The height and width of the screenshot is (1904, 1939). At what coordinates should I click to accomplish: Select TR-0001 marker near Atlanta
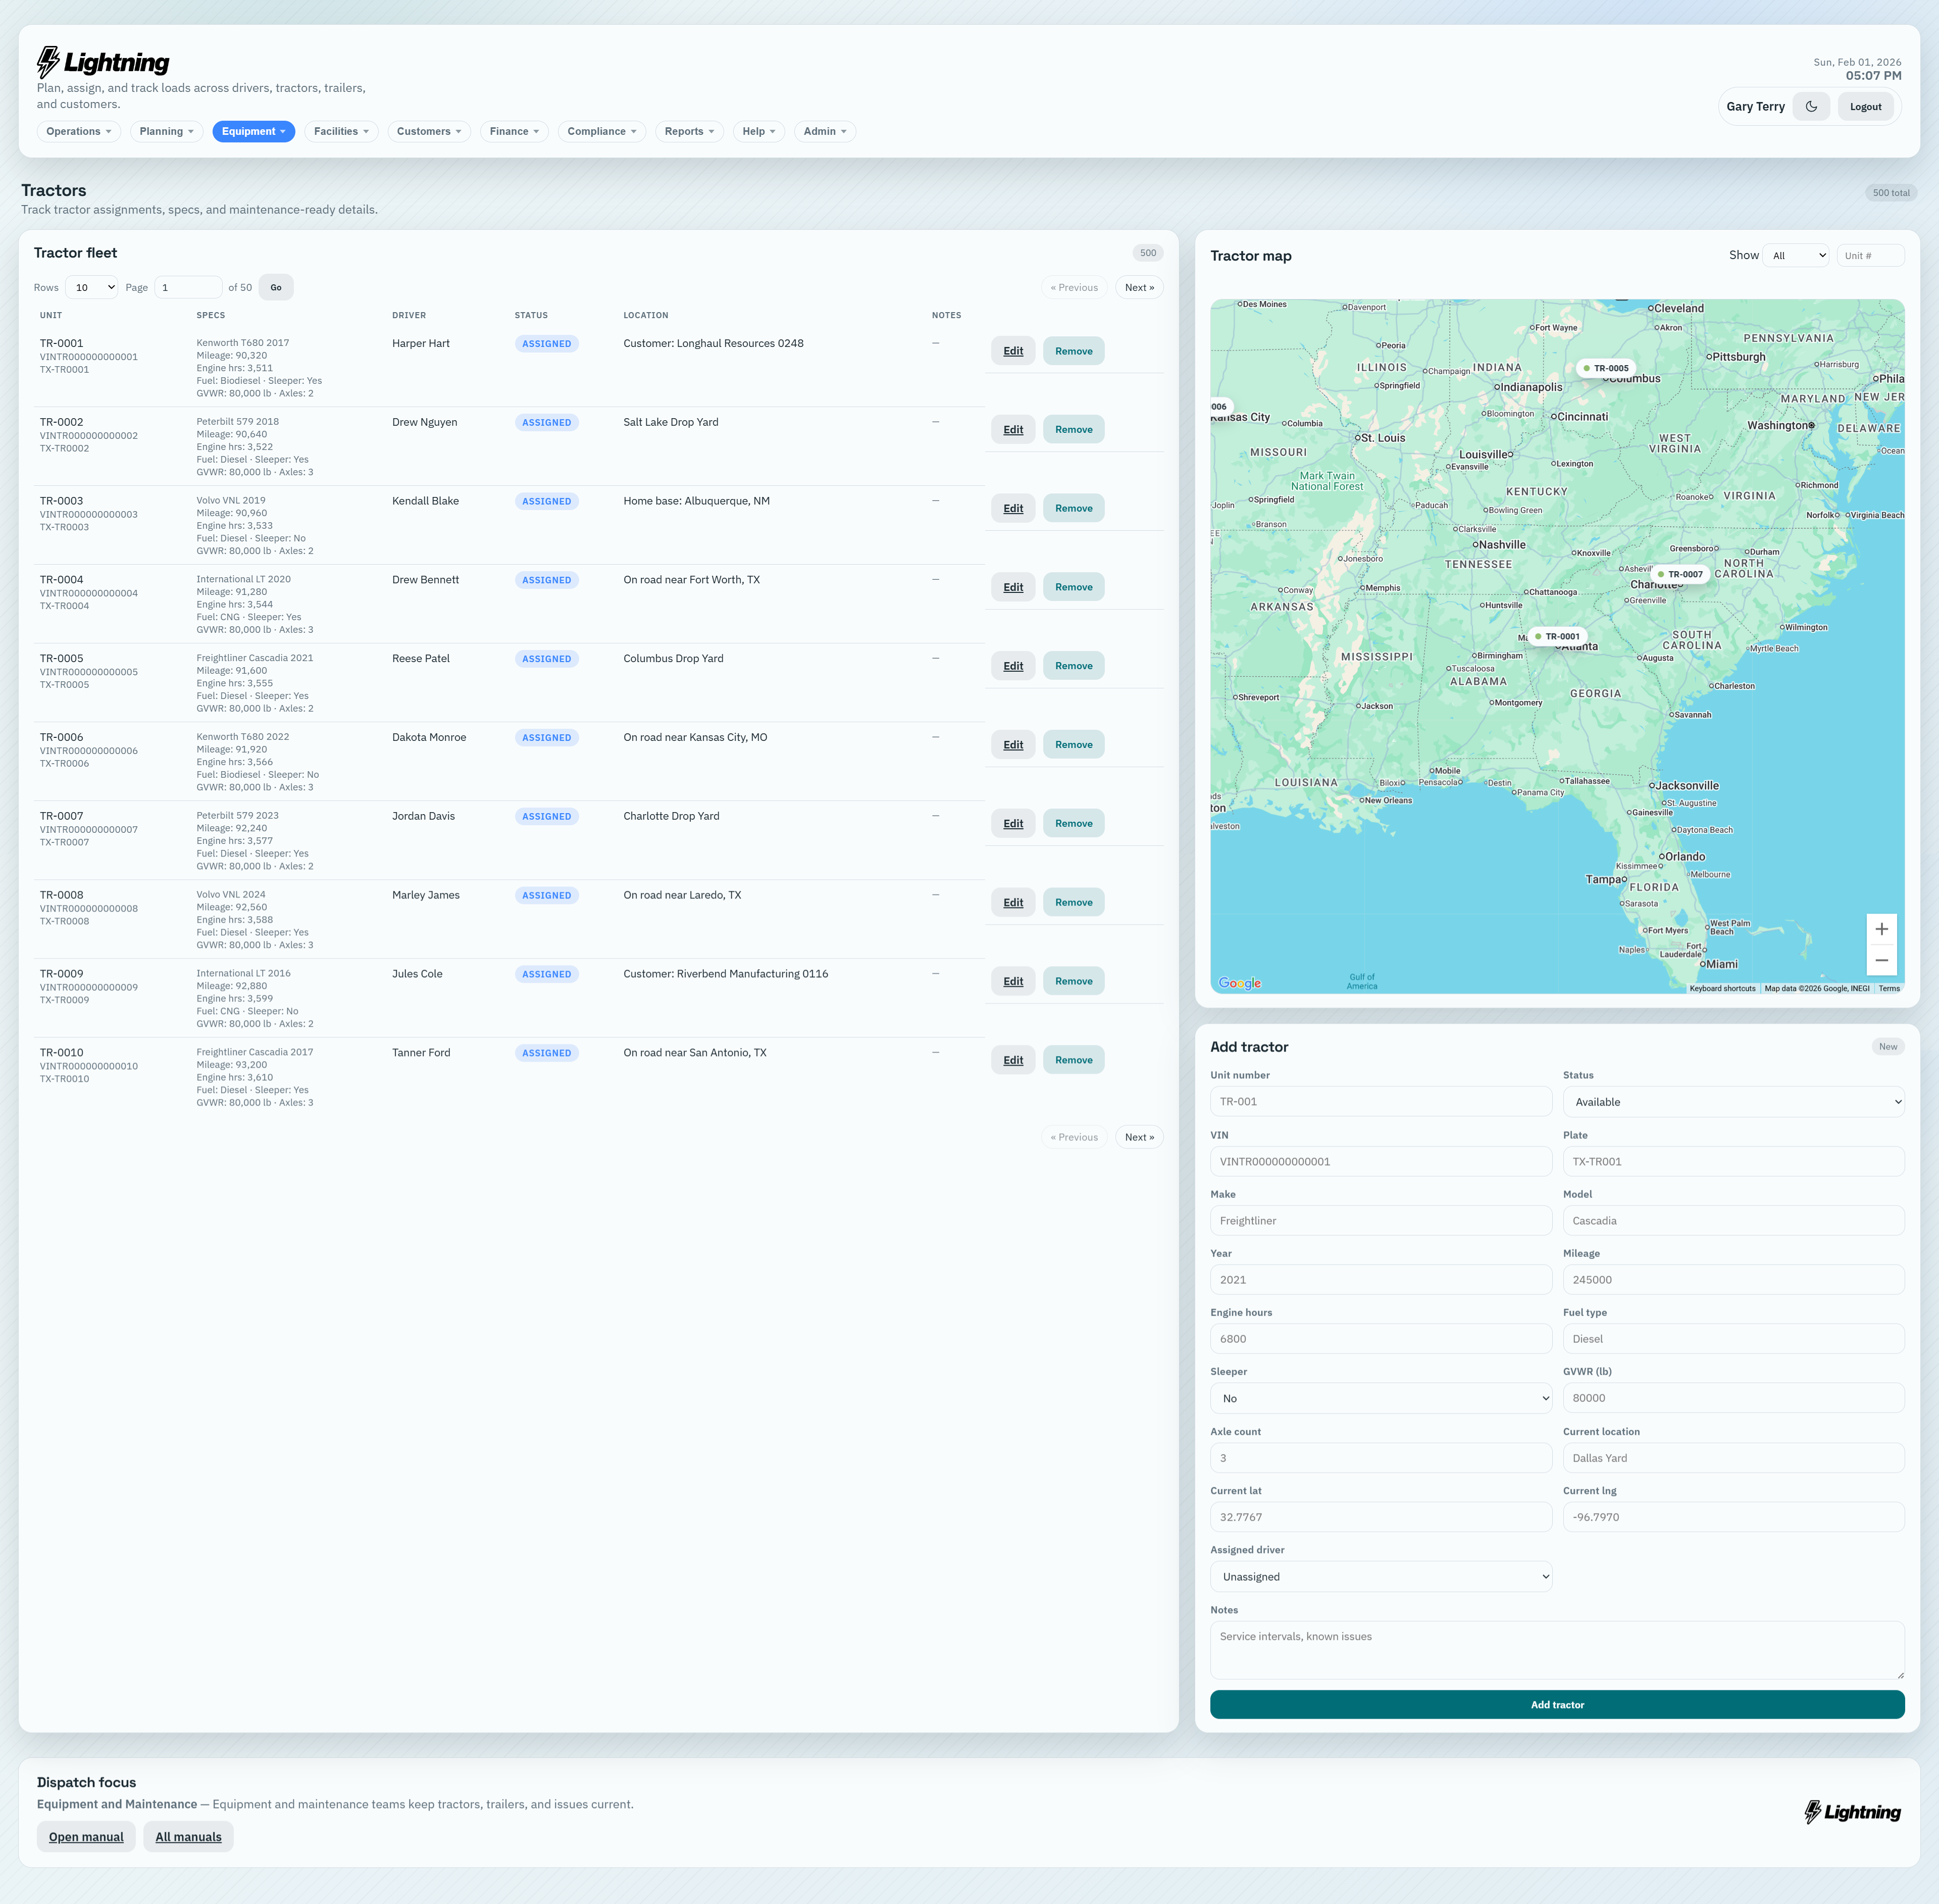coord(1557,636)
